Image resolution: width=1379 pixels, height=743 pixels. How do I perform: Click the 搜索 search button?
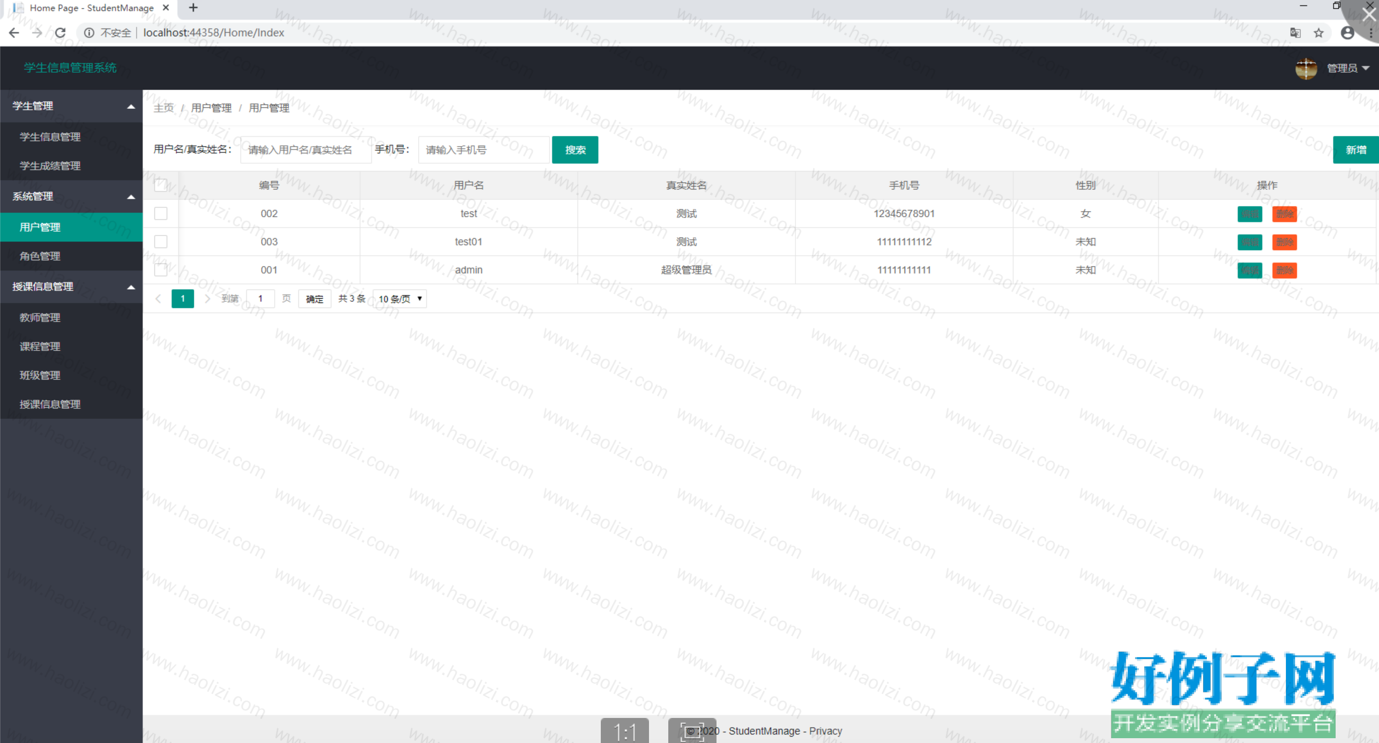(575, 150)
